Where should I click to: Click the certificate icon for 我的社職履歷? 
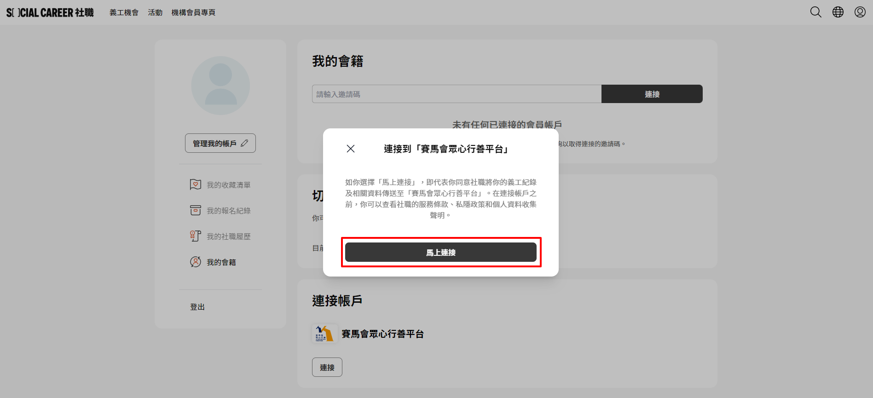pos(196,236)
